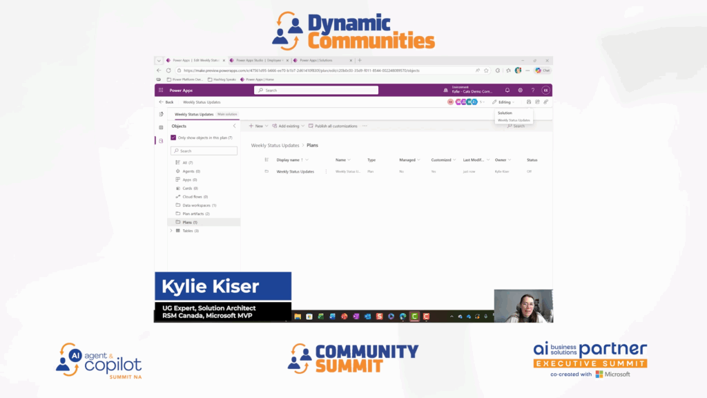
Task: Open the Weekly Status Updates breadcrumb link
Action: click(x=202, y=101)
